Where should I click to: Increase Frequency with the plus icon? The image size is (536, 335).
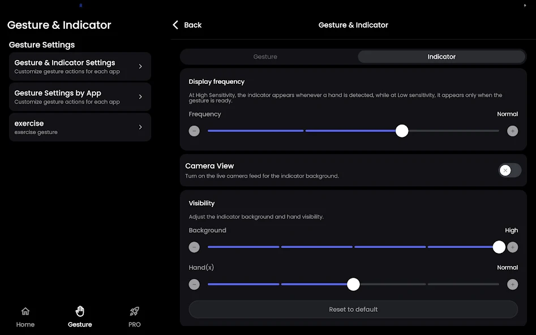(x=512, y=131)
